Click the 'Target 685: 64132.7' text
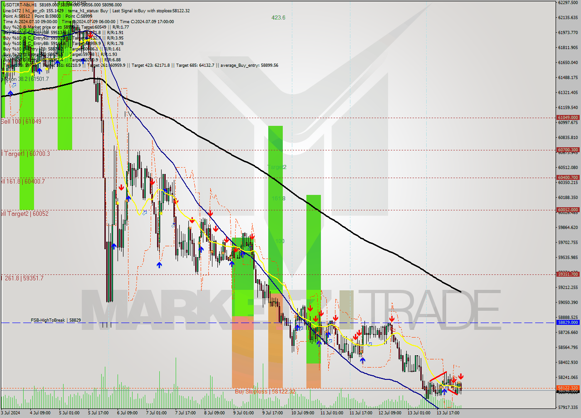Image resolution: width=581 pixels, height=418 pixels. tap(195, 65)
